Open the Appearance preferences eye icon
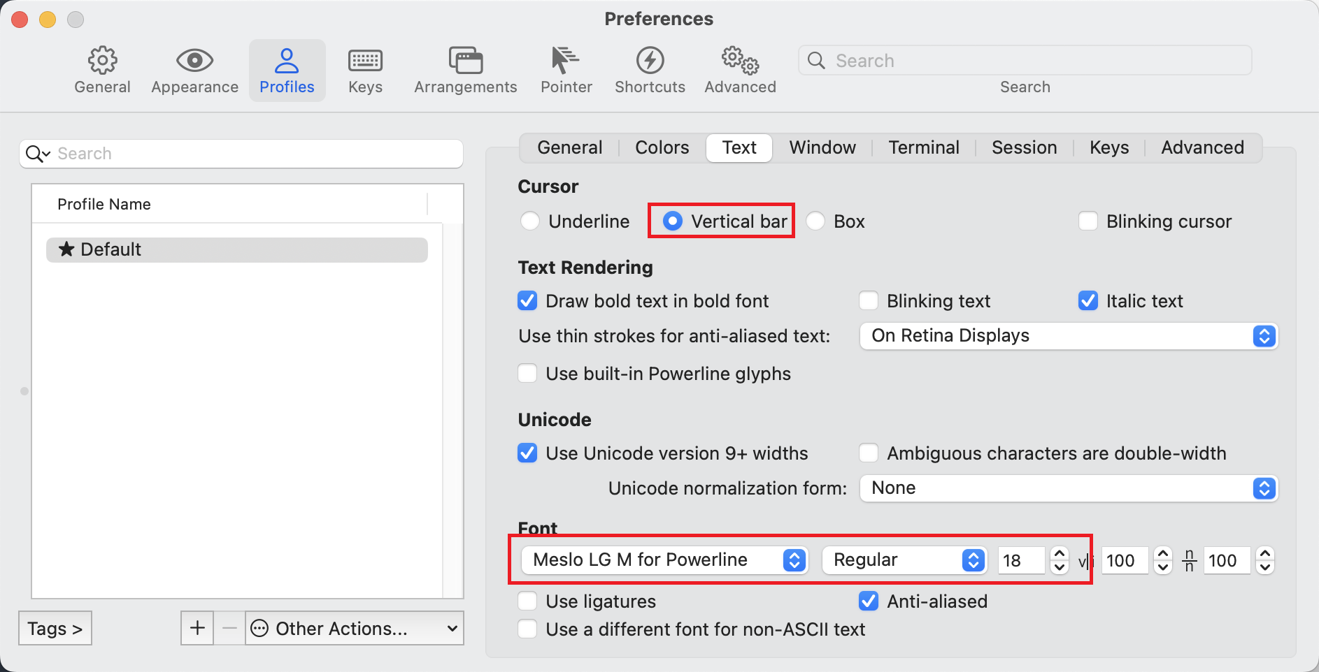Screen dimensions: 1319x672 pyautogui.click(x=194, y=61)
